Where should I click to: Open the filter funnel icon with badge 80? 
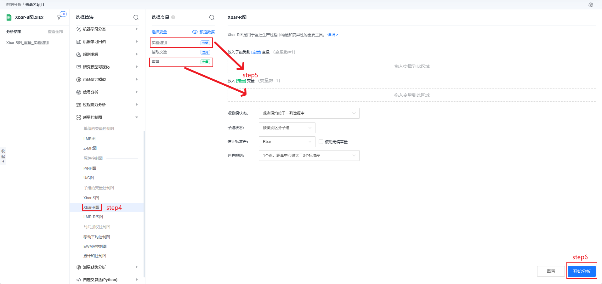pyautogui.click(x=59, y=17)
